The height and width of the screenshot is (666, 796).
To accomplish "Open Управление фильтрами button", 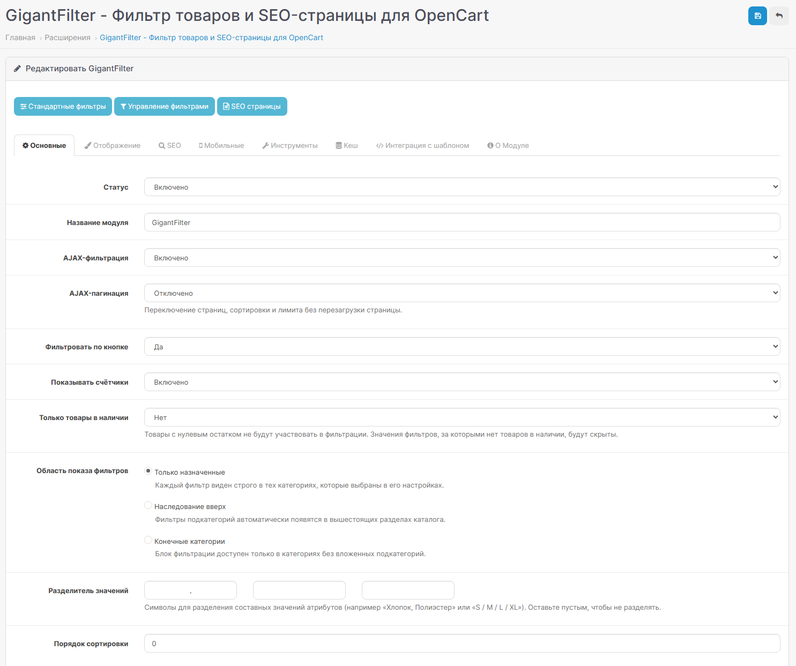I will 165,106.
